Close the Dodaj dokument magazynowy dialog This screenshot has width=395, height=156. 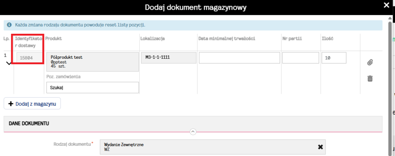click(x=387, y=5)
